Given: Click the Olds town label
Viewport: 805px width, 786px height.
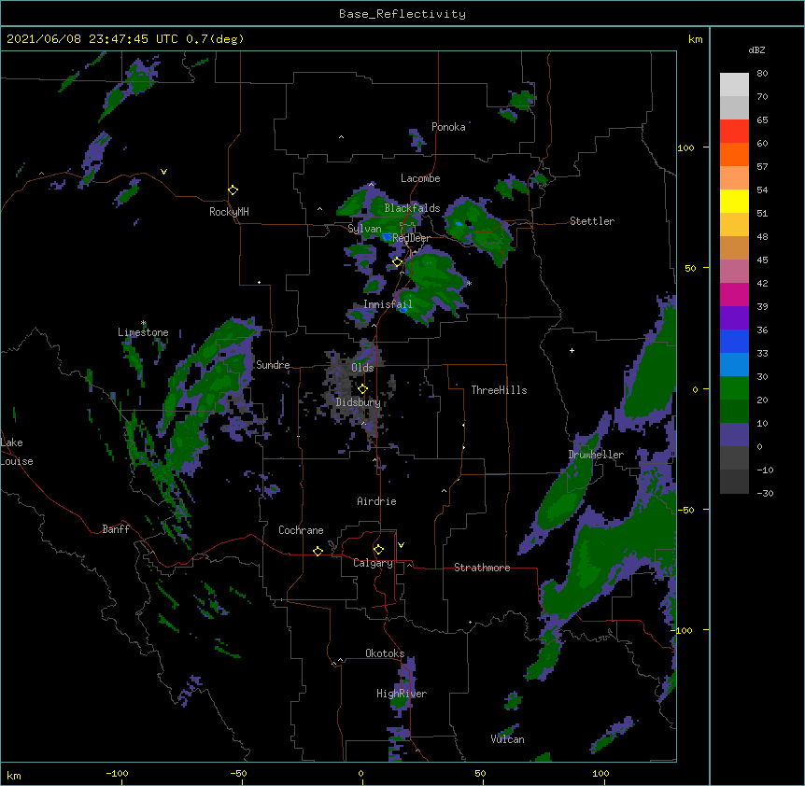Looking at the screenshot, I should [362, 368].
